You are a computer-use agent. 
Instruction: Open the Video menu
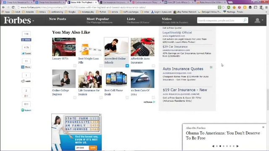(166, 19)
